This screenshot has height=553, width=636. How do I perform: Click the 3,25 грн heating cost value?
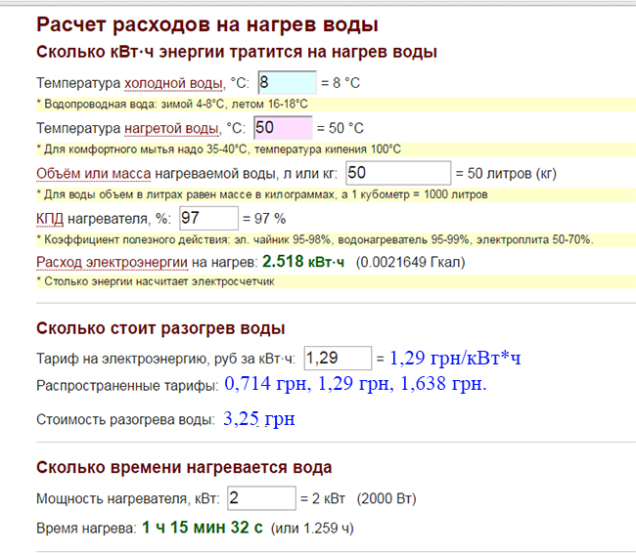point(258,420)
